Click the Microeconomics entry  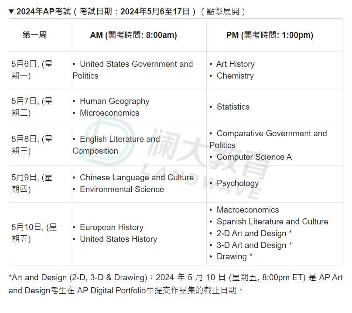(x=109, y=113)
